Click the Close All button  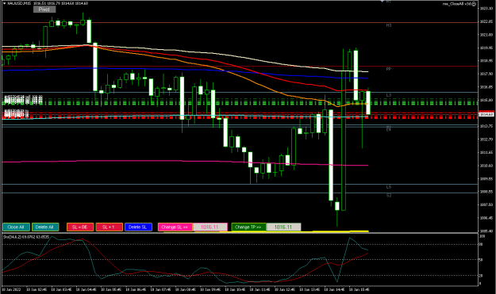tap(16, 227)
